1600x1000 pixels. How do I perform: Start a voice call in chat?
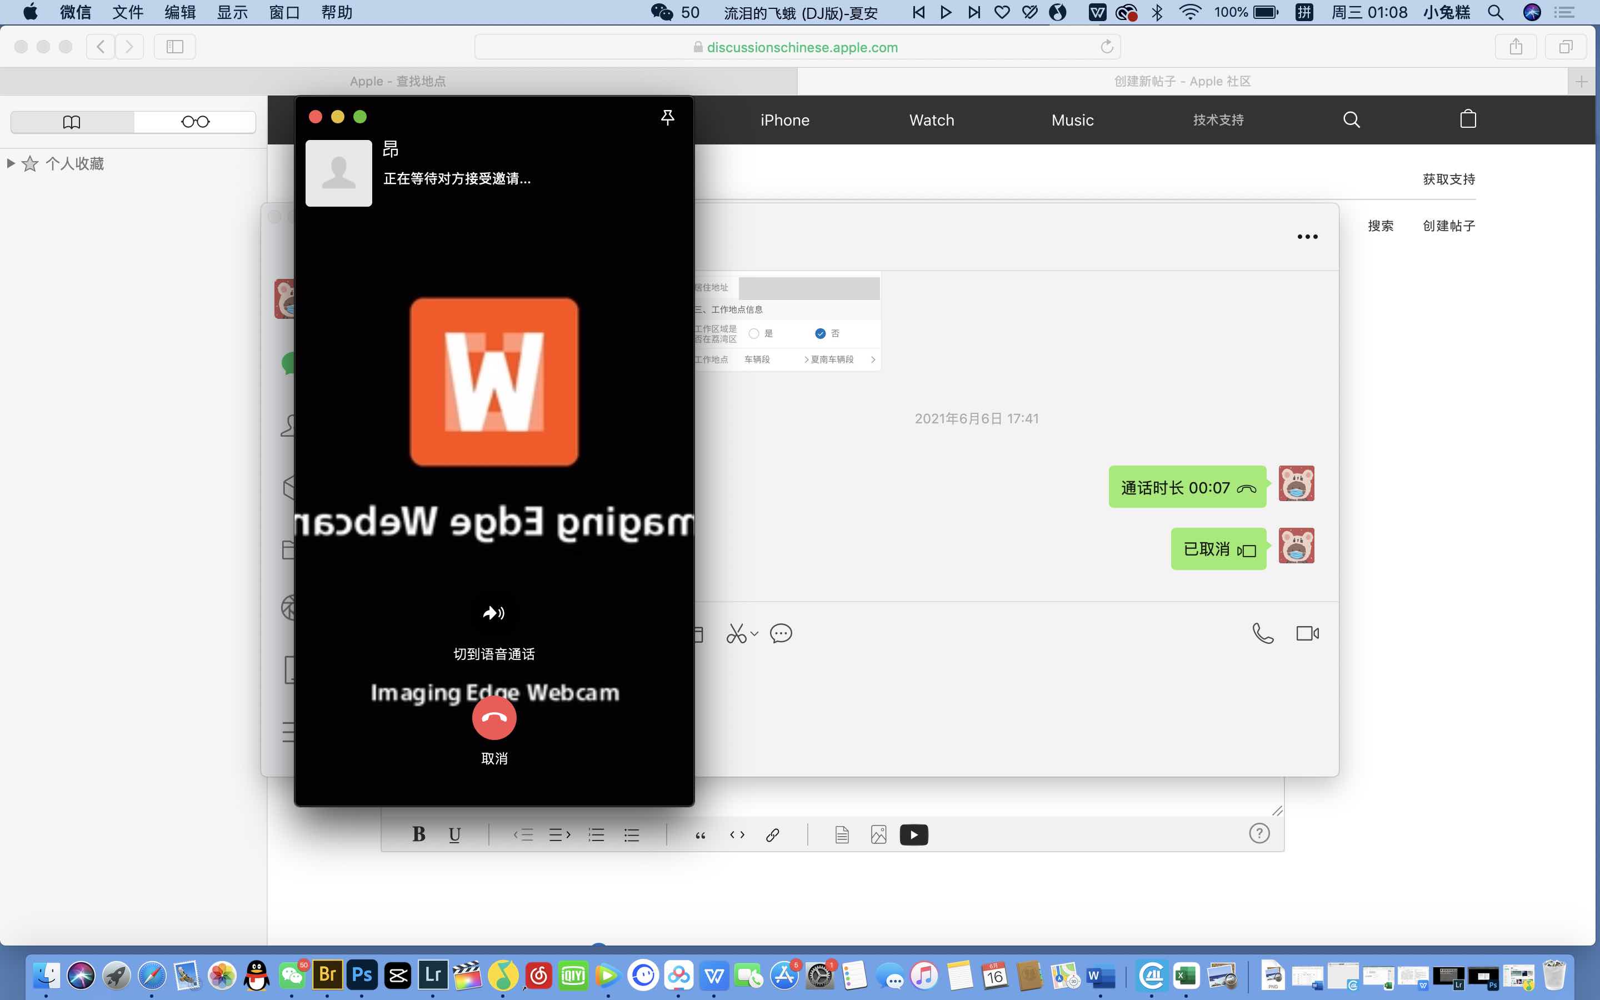1262,633
